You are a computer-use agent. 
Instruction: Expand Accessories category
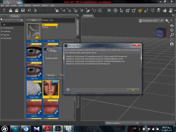2,28
